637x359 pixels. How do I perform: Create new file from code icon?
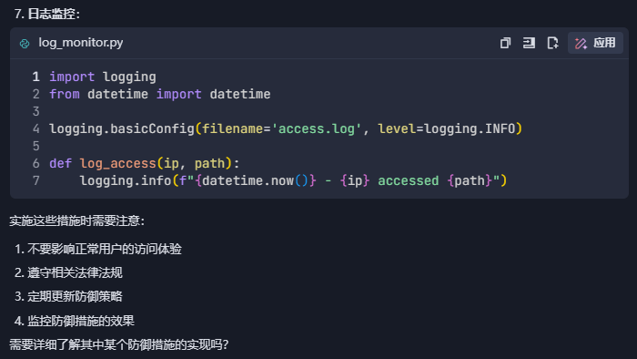coord(552,43)
